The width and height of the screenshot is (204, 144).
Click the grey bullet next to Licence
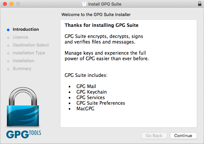click(x=8, y=38)
